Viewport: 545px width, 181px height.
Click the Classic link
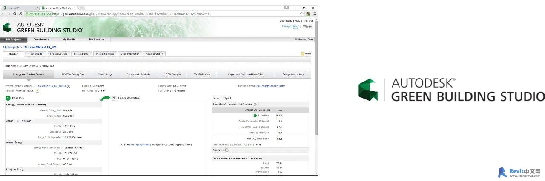pos(307,26)
